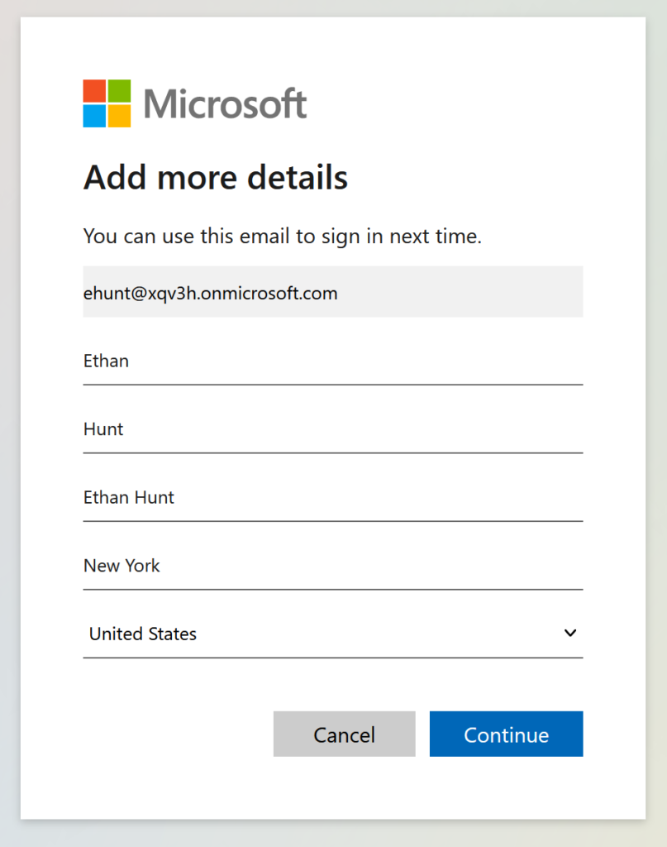Click the Microsoft wordmark text
Screen dimensions: 667x847
(x=225, y=103)
